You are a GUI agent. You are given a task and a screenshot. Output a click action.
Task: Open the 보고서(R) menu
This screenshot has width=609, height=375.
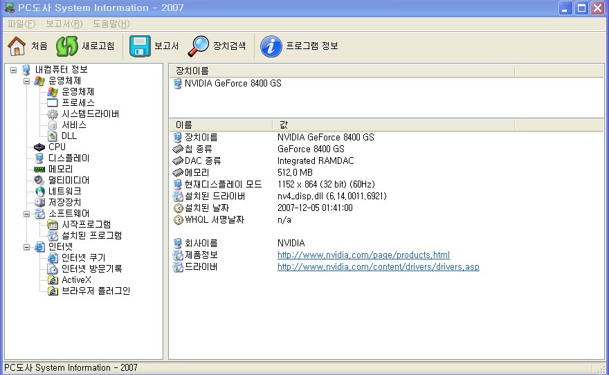[x=64, y=24]
